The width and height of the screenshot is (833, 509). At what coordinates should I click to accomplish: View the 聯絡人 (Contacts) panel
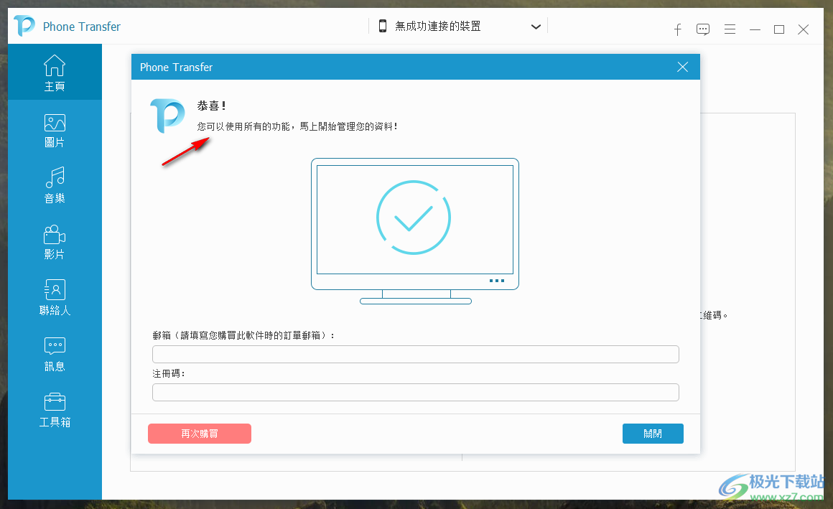55,297
